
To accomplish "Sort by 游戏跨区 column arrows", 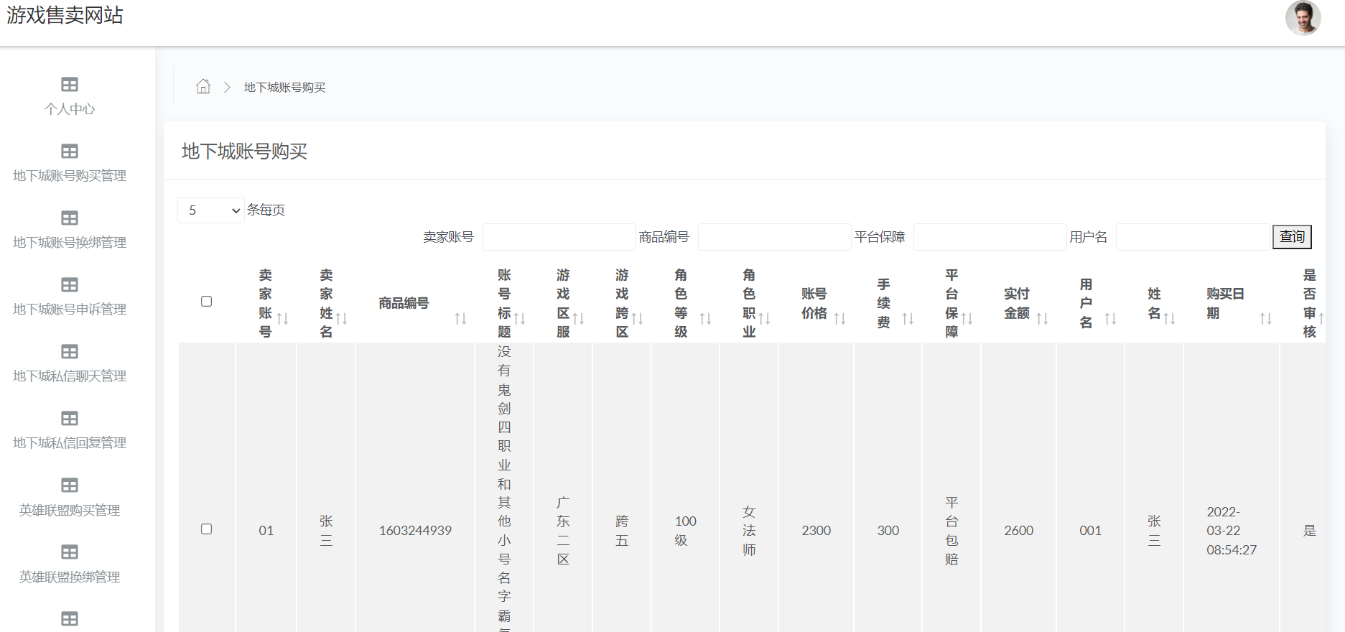I will (x=638, y=318).
